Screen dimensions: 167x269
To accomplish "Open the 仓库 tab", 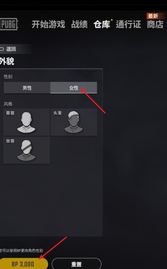I will pyautogui.click(x=102, y=24).
